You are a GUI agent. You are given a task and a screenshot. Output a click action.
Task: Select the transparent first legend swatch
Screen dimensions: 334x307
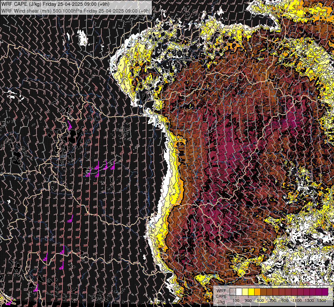click(x=233, y=292)
